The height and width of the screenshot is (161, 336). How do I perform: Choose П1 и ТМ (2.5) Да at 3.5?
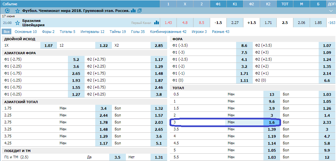click(118, 157)
